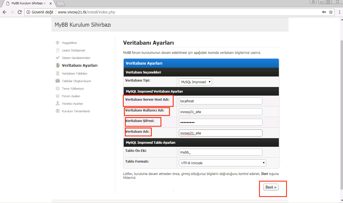
Task: Open a new browser tab
Action: [x=61, y=3]
